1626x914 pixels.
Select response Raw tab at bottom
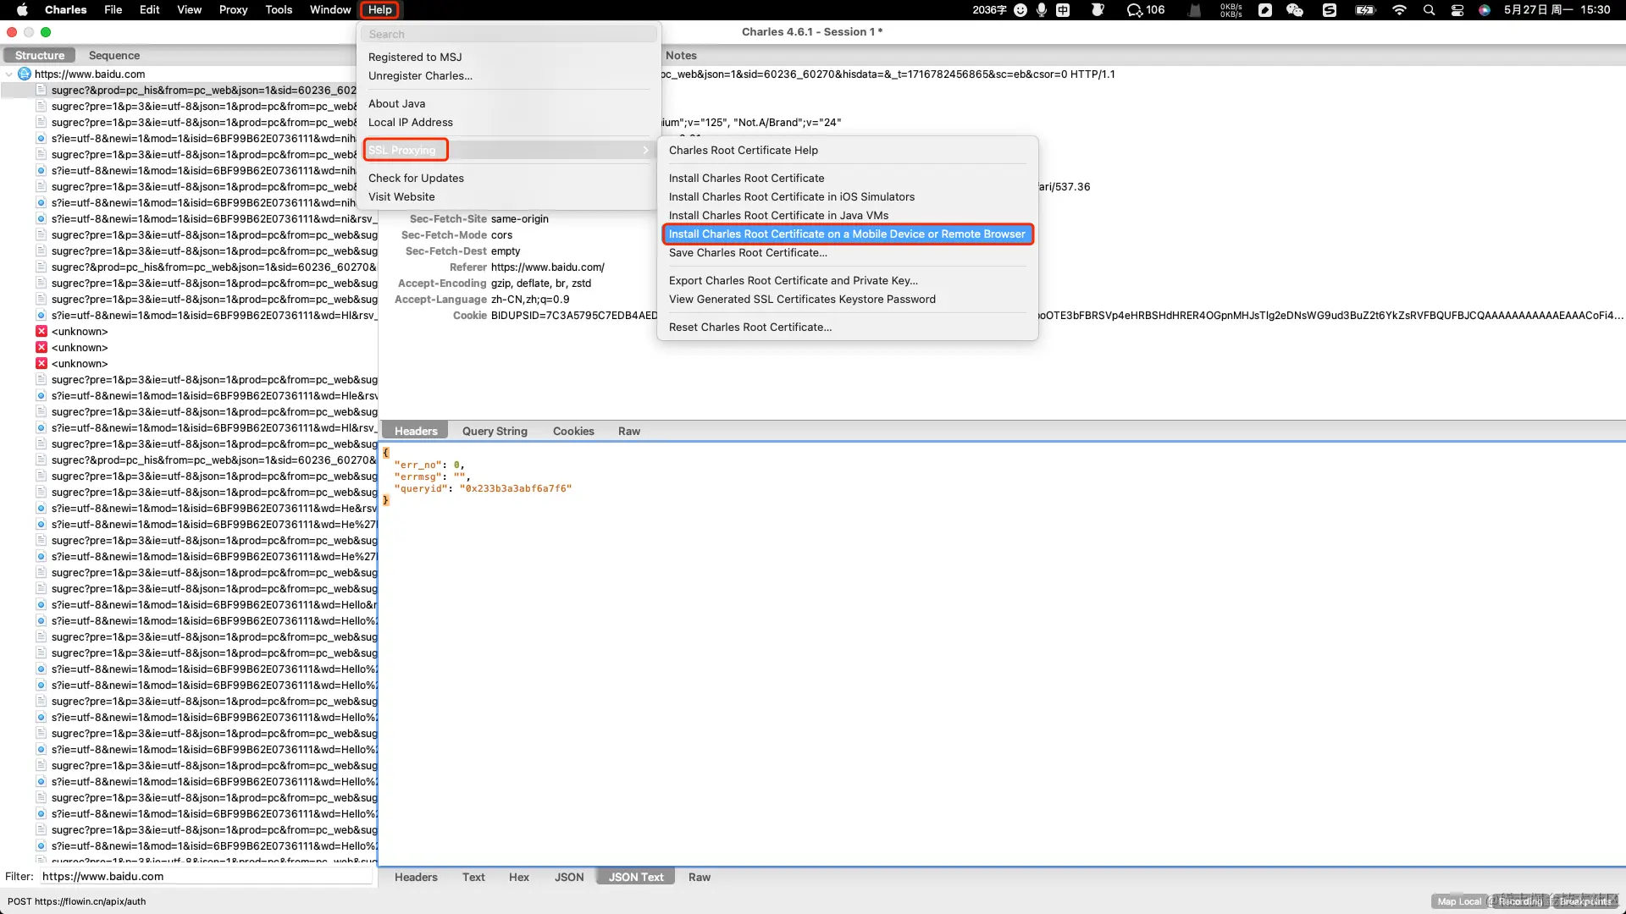point(700,878)
